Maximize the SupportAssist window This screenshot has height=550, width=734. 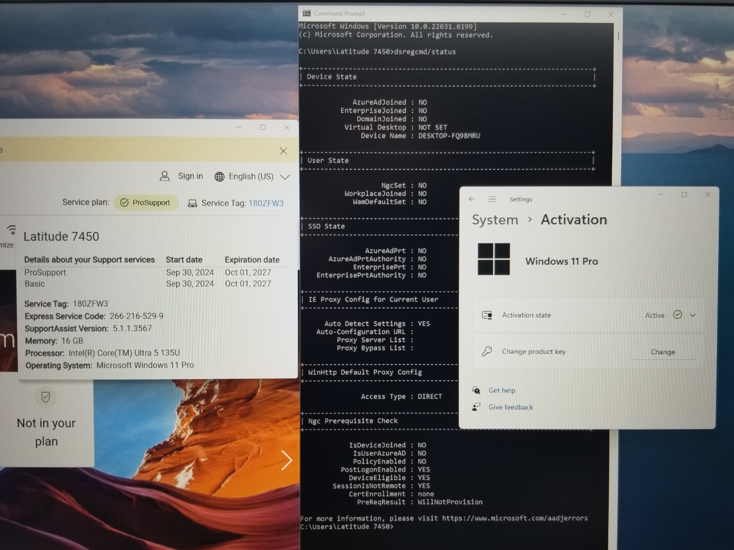coord(263,127)
